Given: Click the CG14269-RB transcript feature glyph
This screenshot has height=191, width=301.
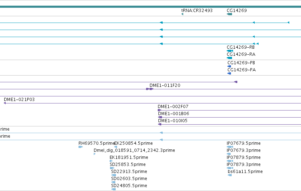Looking at the screenshot, I should [x=230, y=51].
